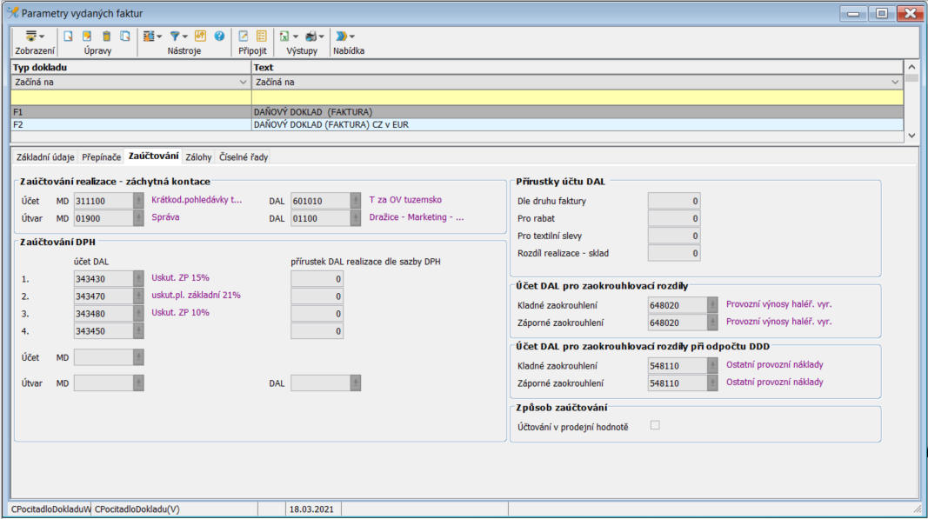The image size is (928, 519).
Task: Click the blue help question mark icon
Action: pos(219,37)
